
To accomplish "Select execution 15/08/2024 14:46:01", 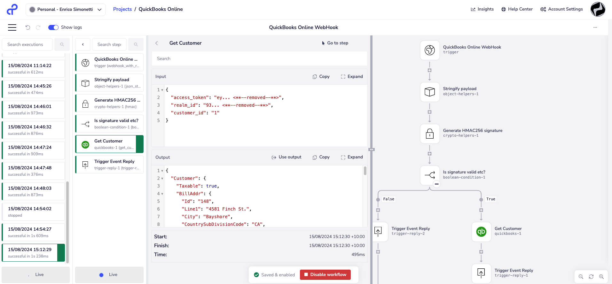I will coord(33,110).
